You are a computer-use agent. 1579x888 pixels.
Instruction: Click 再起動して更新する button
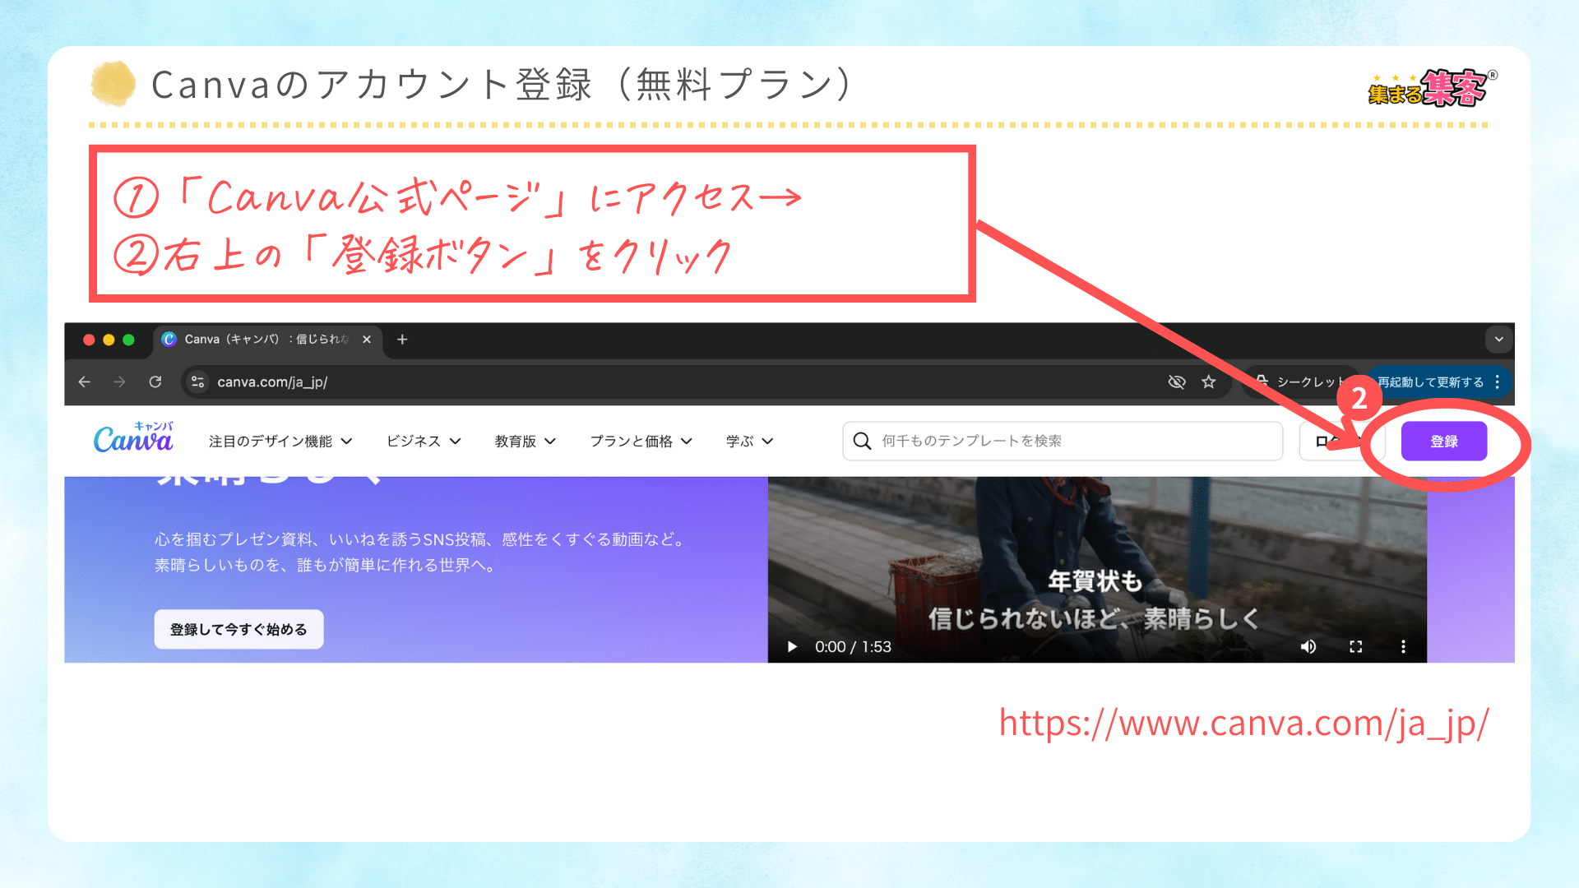1431,382
